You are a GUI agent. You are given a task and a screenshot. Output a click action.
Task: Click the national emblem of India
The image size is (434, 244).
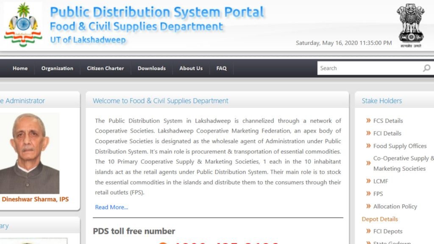click(410, 25)
